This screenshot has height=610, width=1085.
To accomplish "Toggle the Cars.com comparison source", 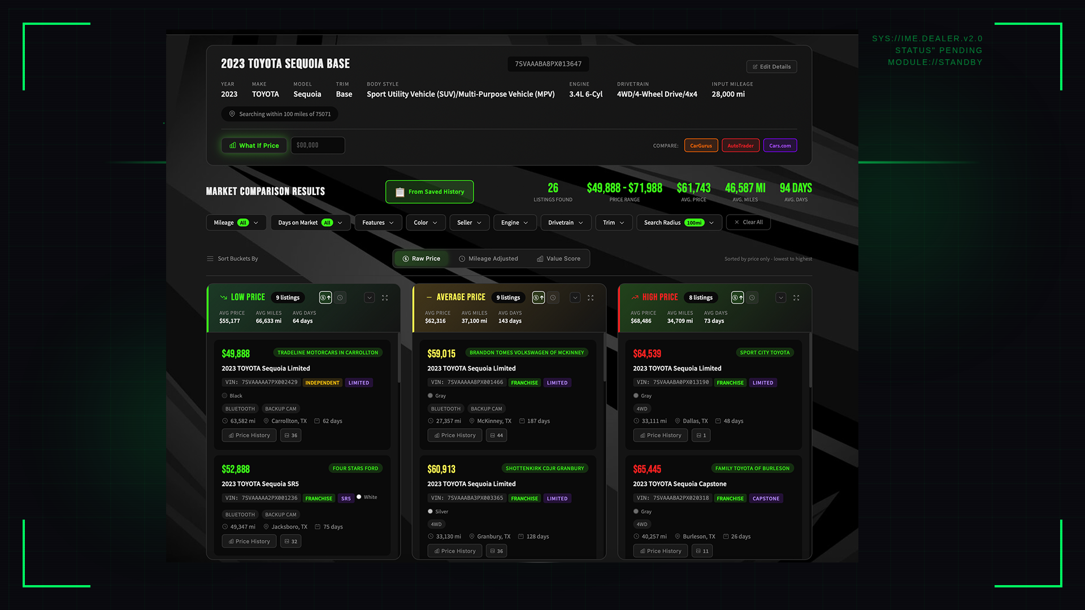I will tap(780, 145).
